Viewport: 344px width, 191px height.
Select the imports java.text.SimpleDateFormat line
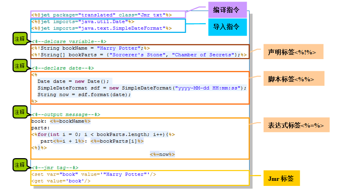(x=102, y=28)
